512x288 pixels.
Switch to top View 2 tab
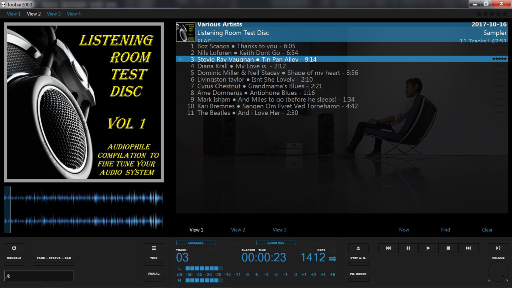tap(34, 14)
